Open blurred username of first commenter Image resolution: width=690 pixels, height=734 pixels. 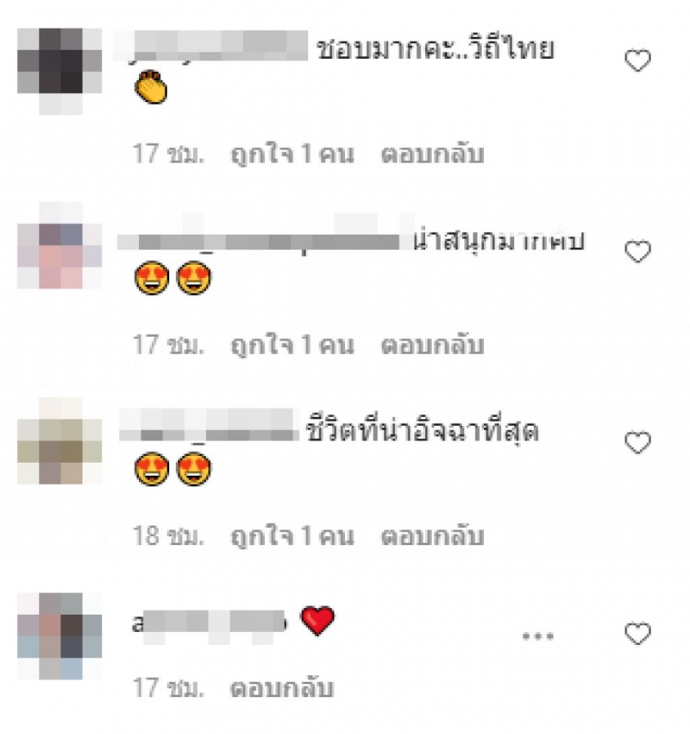[210, 46]
